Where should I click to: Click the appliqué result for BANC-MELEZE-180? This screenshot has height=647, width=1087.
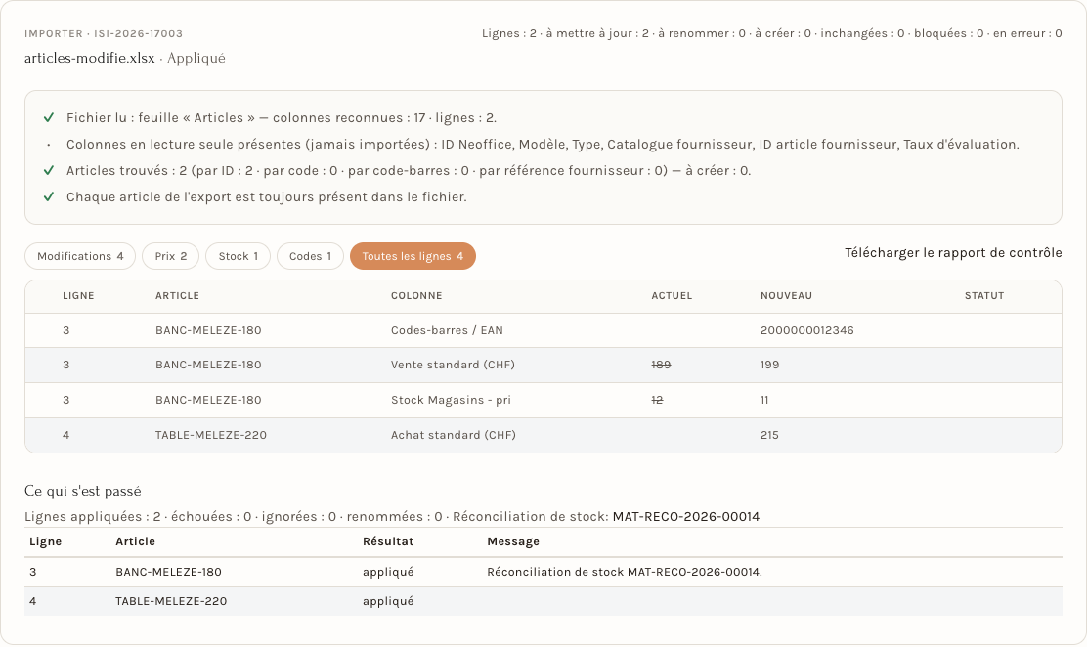tap(388, 572)
